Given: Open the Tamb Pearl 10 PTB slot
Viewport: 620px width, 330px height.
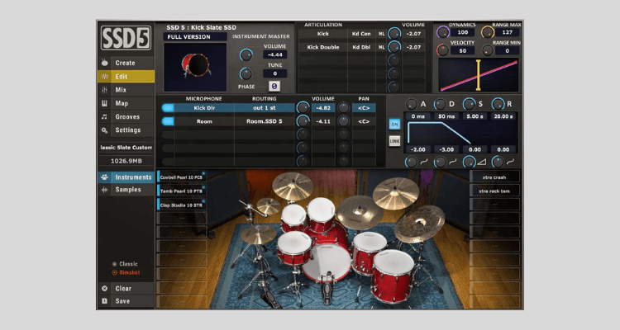Looking at the screenshot, I should point(182,191).
